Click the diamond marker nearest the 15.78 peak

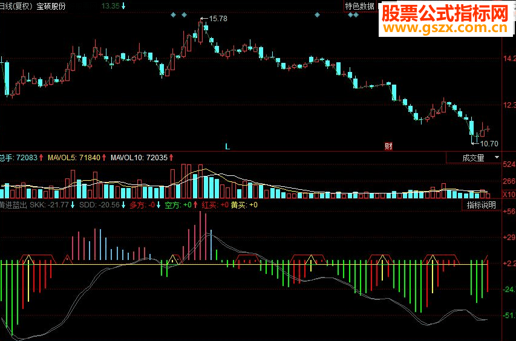pyautogui.click(x=185, y=15)
